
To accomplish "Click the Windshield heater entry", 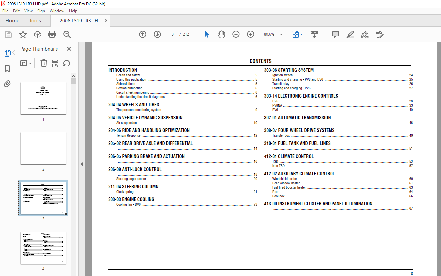I will [x=285, y=179].
